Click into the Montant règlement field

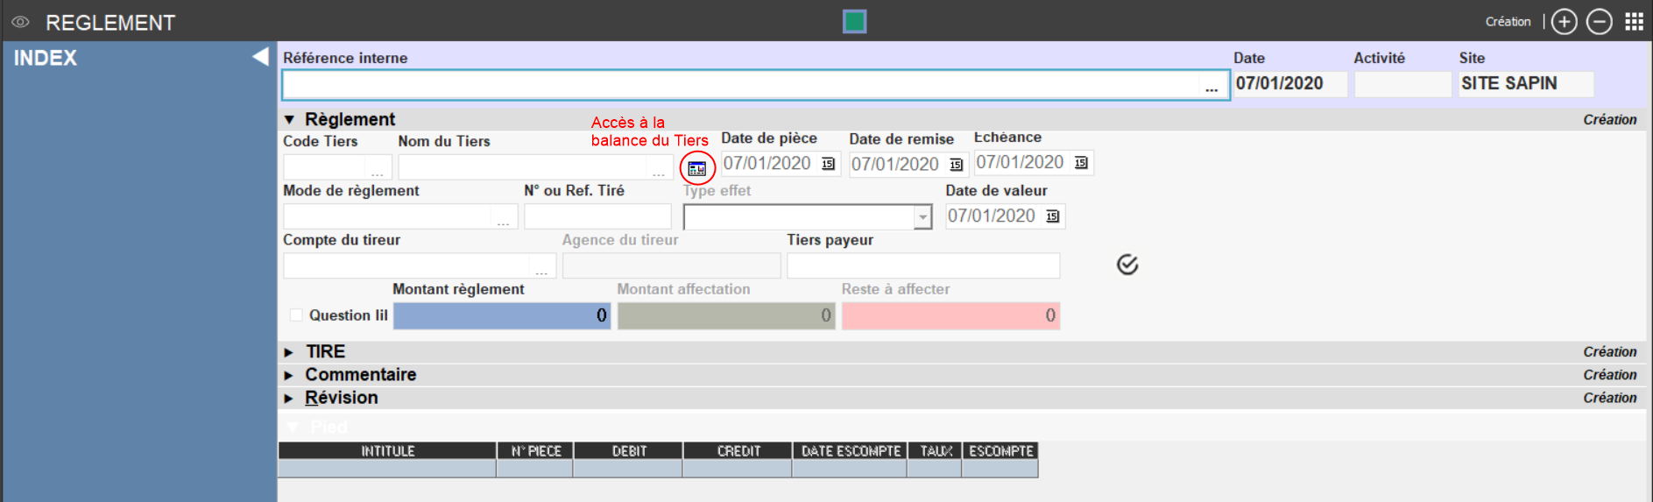501,315
